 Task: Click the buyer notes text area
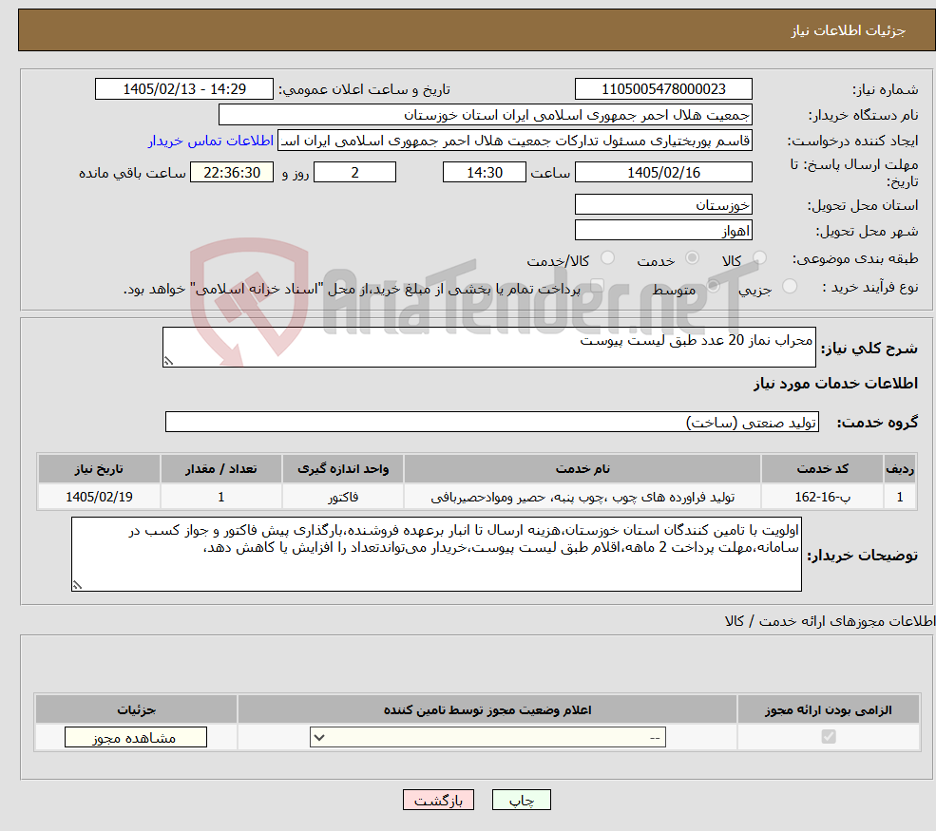436,555
